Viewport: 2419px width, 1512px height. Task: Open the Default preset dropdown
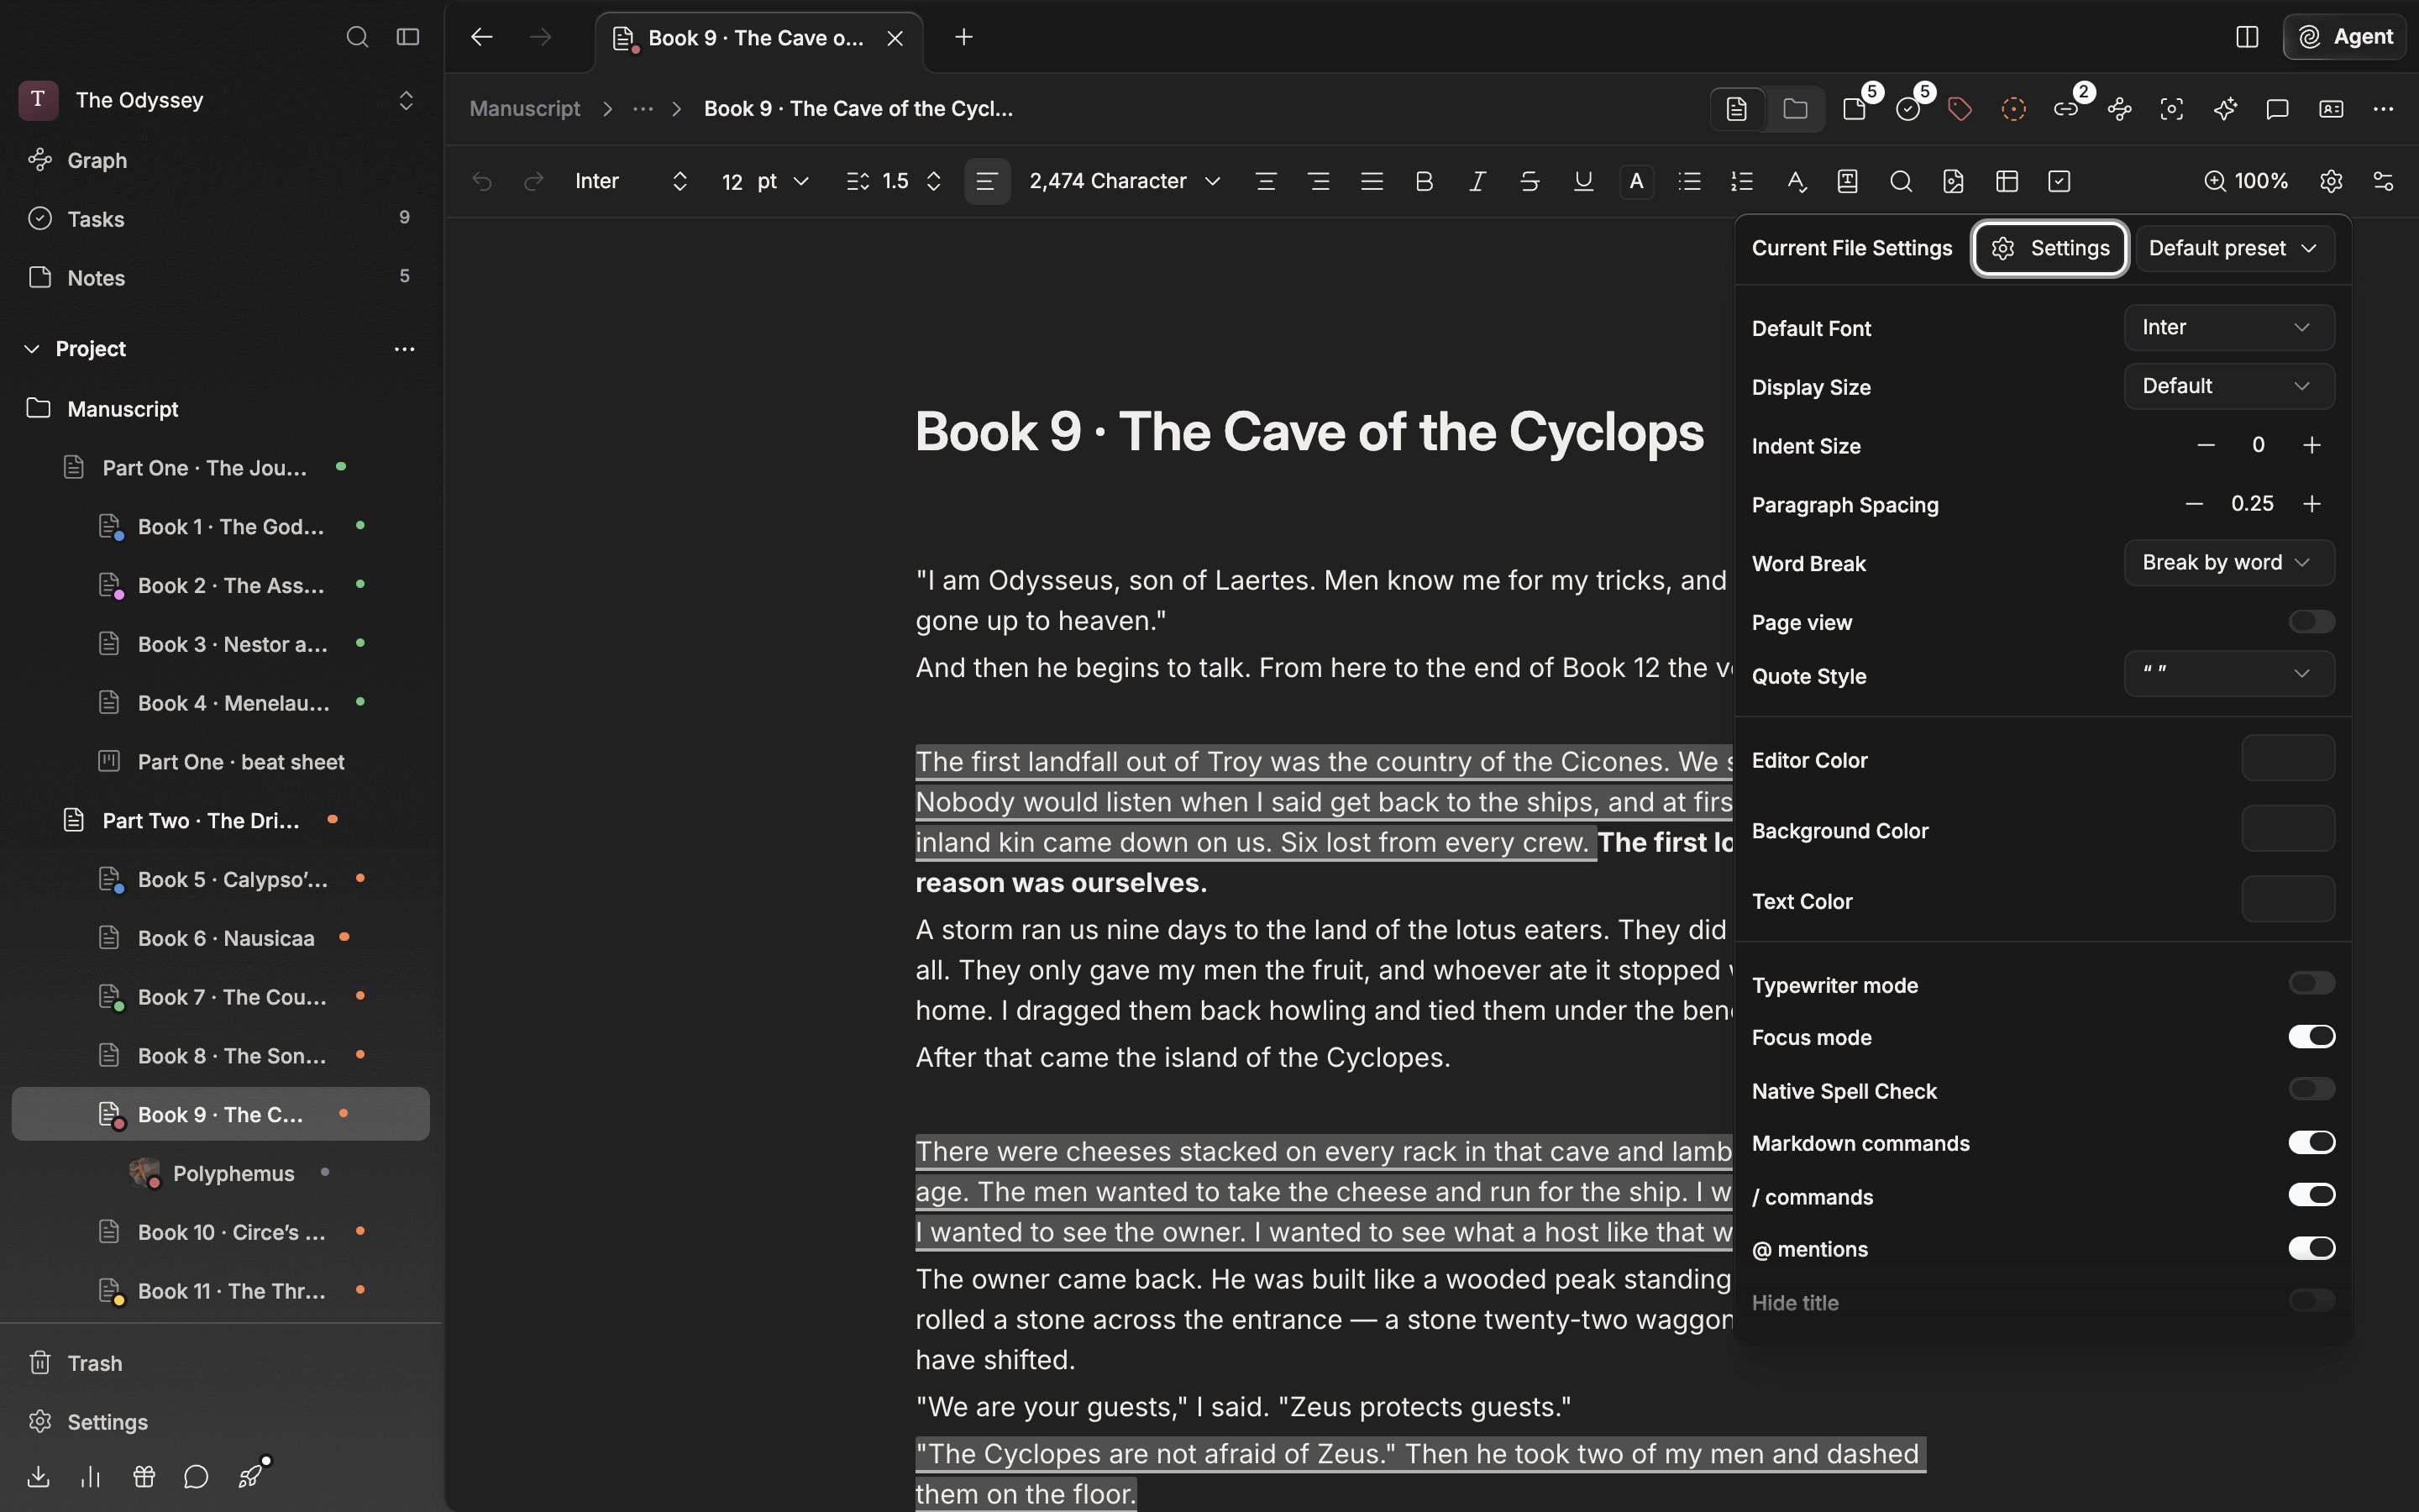2234,248
